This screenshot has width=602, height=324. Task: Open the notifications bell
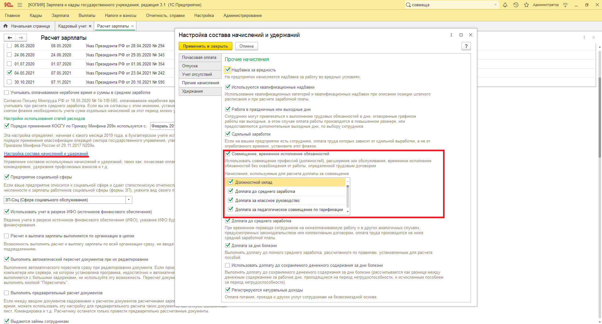pos(505,5)
